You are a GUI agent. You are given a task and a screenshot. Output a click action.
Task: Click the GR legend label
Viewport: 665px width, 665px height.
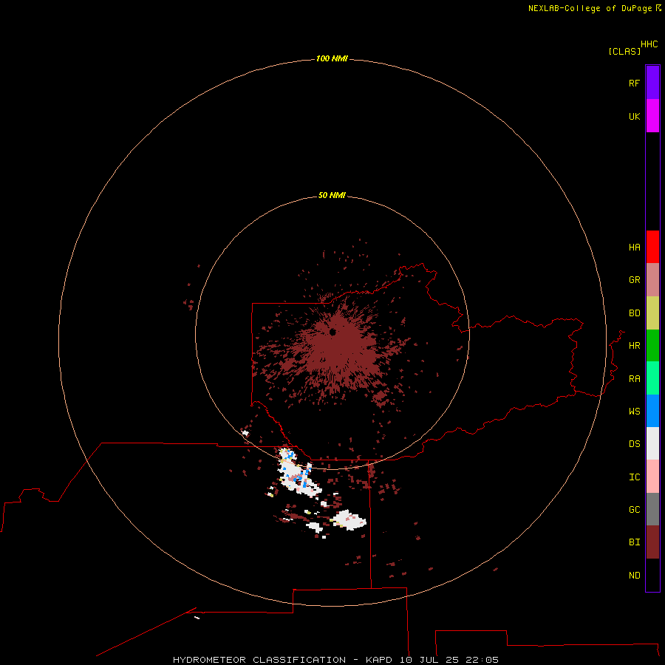[x=634, y=280]
